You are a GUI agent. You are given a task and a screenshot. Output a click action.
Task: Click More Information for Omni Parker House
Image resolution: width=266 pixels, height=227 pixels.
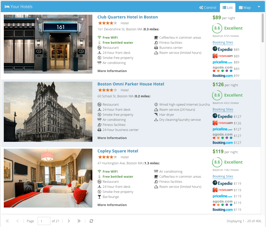pos(112,138)
